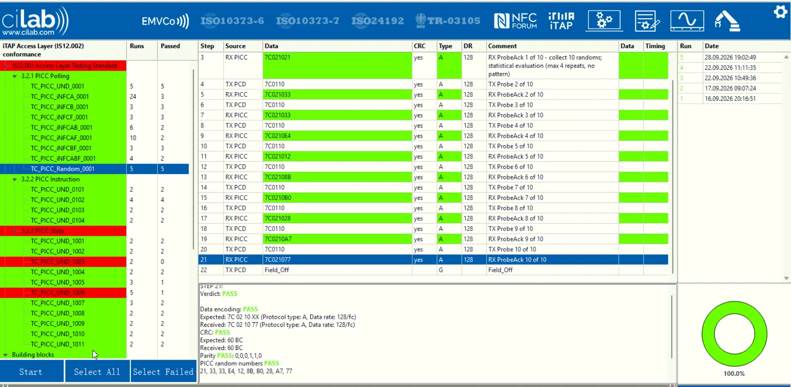Click the Select All button
Screen dimensions: 791x387
(x=97, y=371)
